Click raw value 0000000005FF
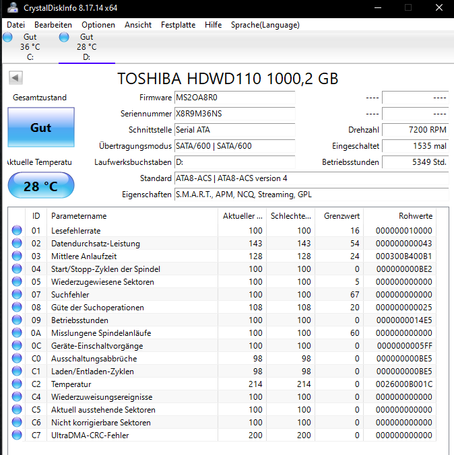454x455 pixels. 404,345
